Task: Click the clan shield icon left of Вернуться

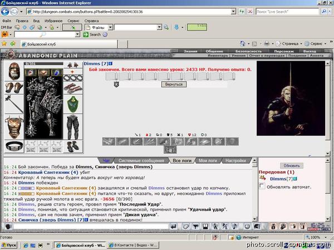Action: (116, 84)
